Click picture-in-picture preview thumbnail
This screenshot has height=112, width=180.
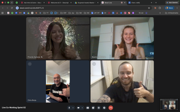point(169,104)
